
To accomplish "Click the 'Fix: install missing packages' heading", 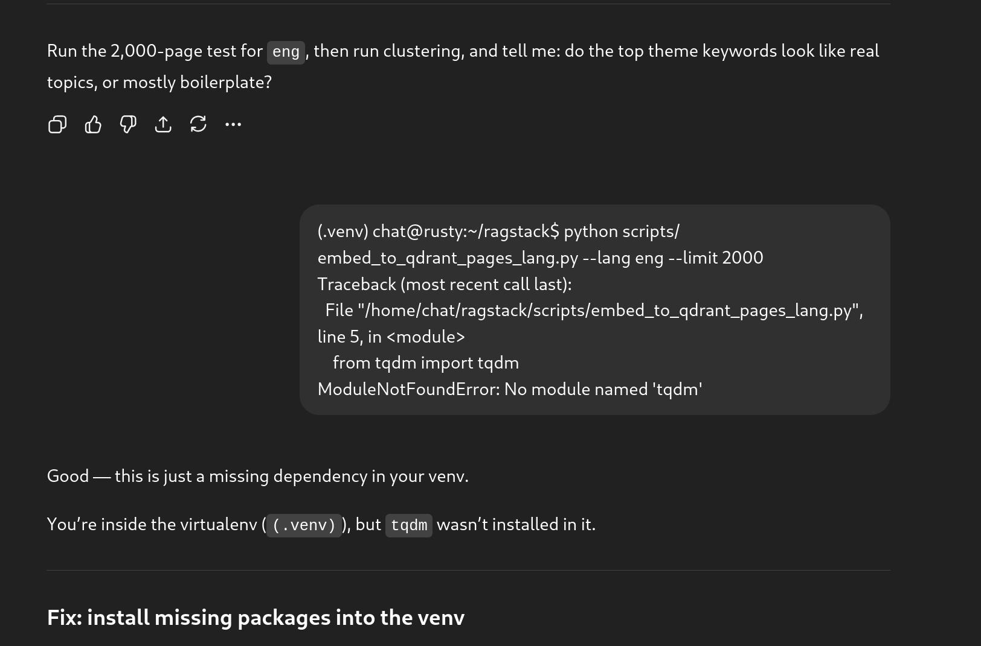I will point(256,618).
